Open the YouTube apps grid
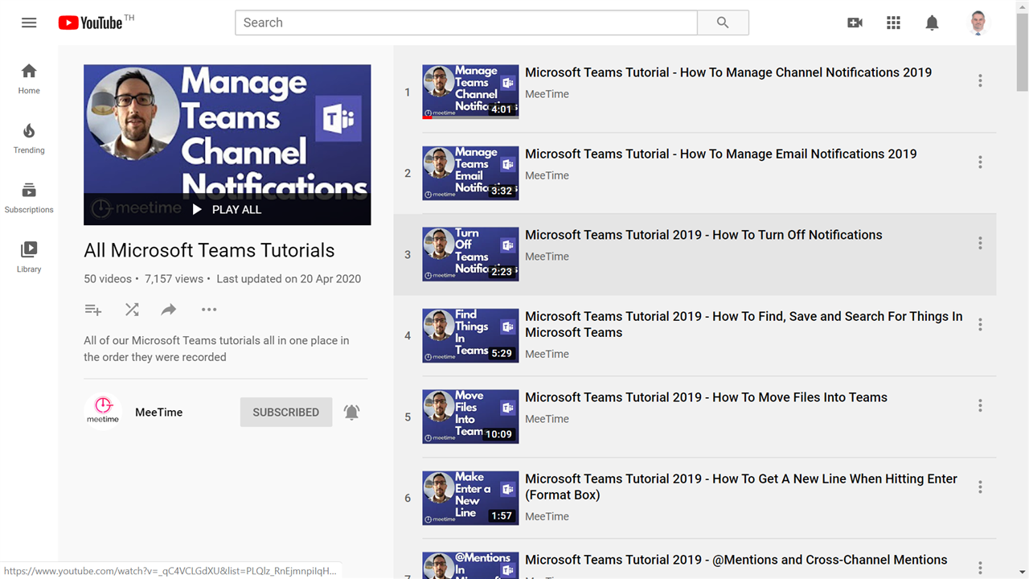The image size is (1029, 579). (893, 23)
